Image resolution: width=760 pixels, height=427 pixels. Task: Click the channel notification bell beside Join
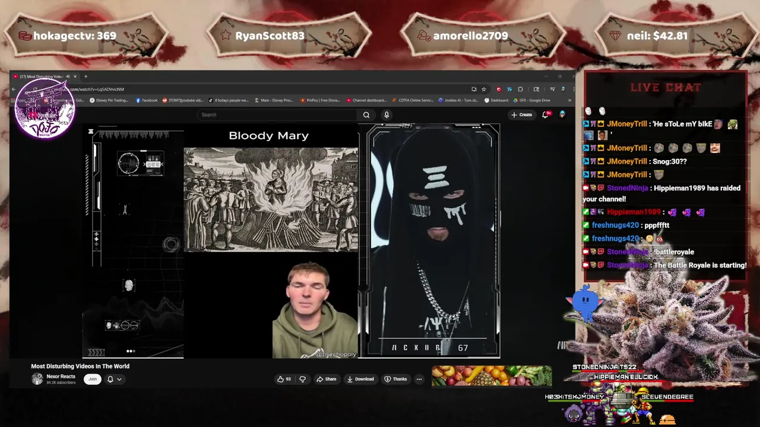tap(110, 379)
